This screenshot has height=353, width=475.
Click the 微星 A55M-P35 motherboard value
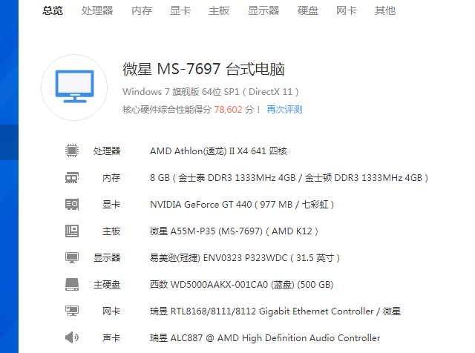(x=234, y=231)
